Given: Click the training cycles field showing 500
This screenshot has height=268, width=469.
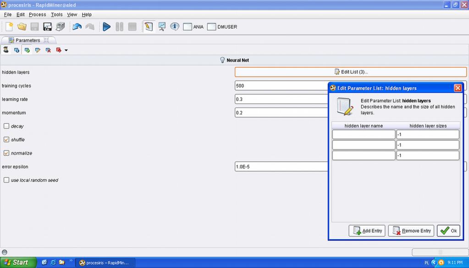Looking at the screenshot, I should click(281, 86).
